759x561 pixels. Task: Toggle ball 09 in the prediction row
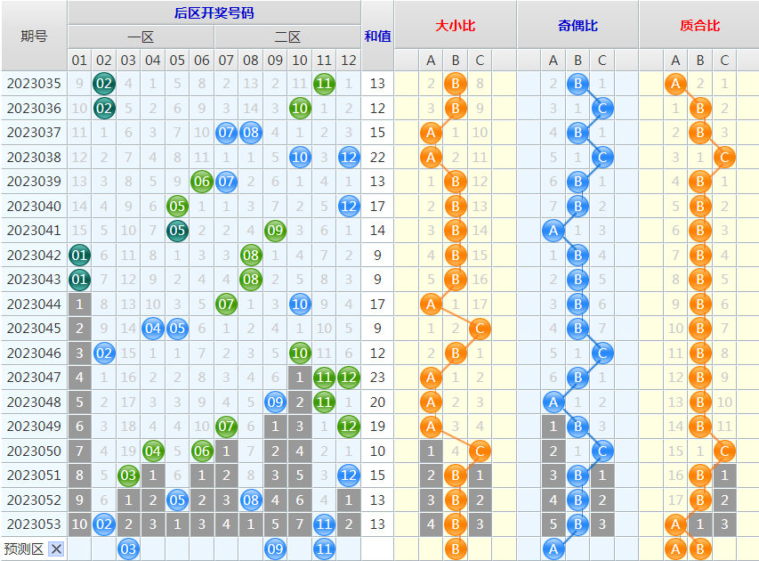(x=275, y=549)
